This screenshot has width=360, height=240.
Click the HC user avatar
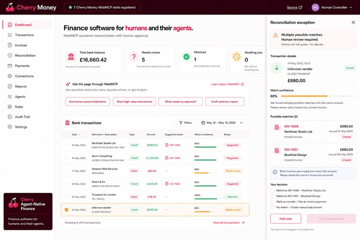315,7
